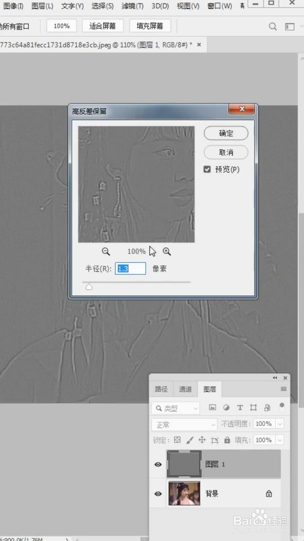The width and height of the screenshot is (304, 541).
Task: Click the radius slider handle
Action: [x=89, y=287]
